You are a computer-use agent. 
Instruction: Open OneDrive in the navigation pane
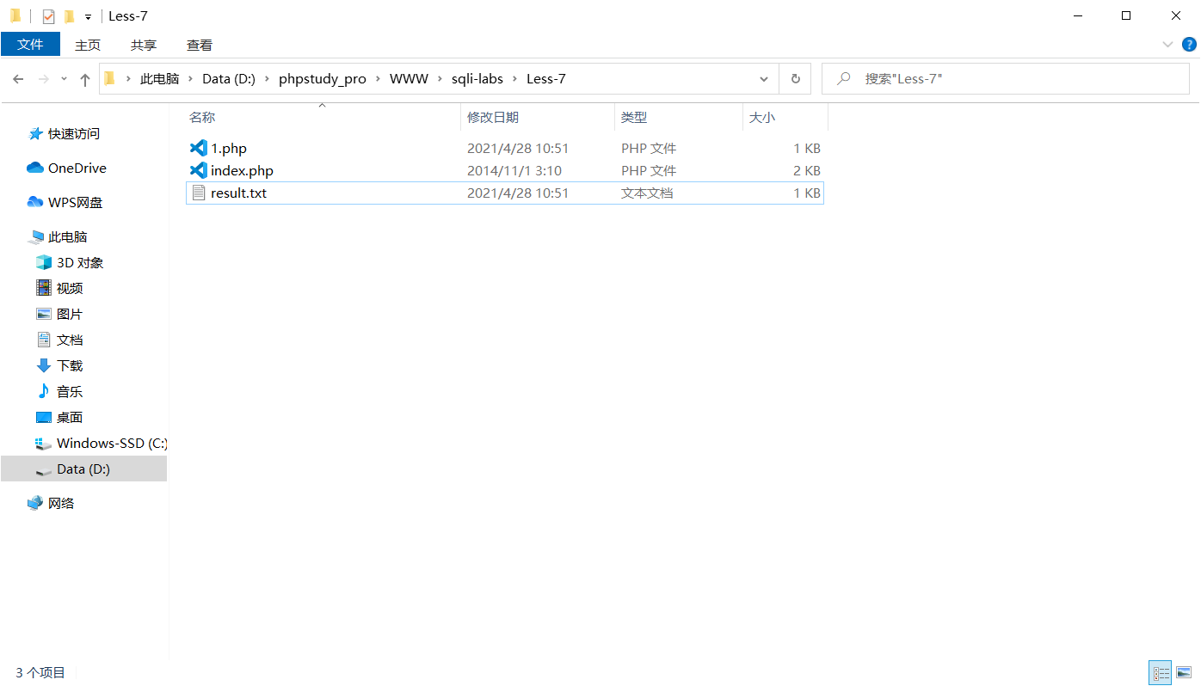click(77, 168)
